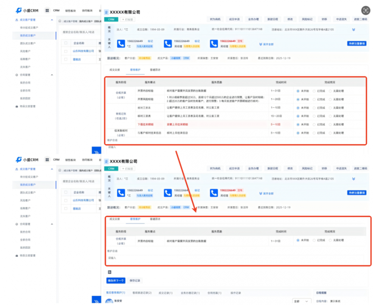
Task: Select 已完成 for the 开票风险校验 row
Action: tap(314, 99)
